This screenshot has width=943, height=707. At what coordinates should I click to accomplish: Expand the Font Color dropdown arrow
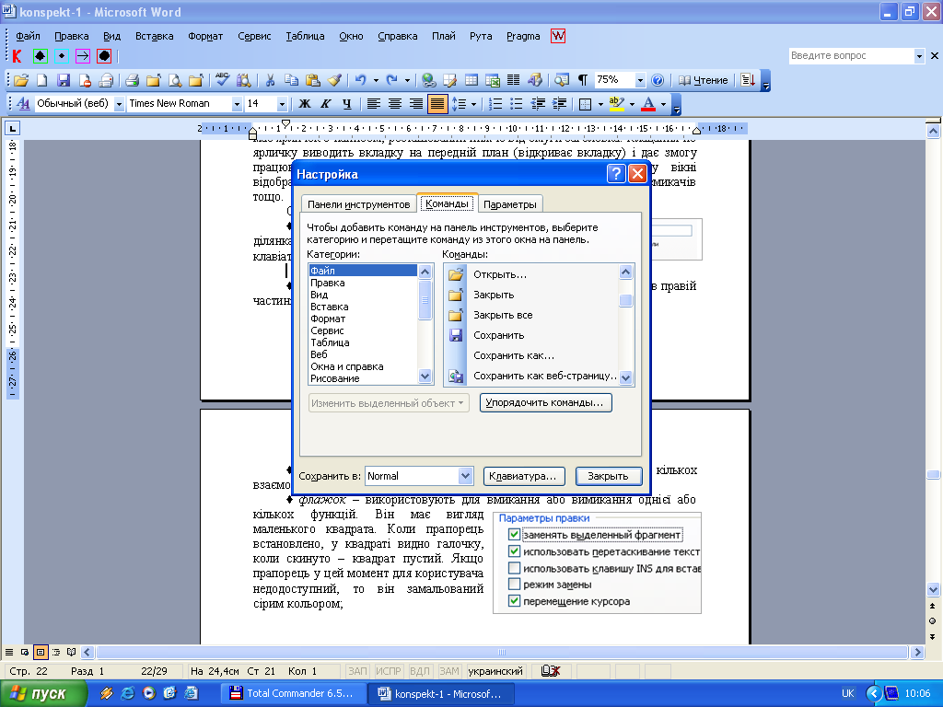(x=663, y=104)
